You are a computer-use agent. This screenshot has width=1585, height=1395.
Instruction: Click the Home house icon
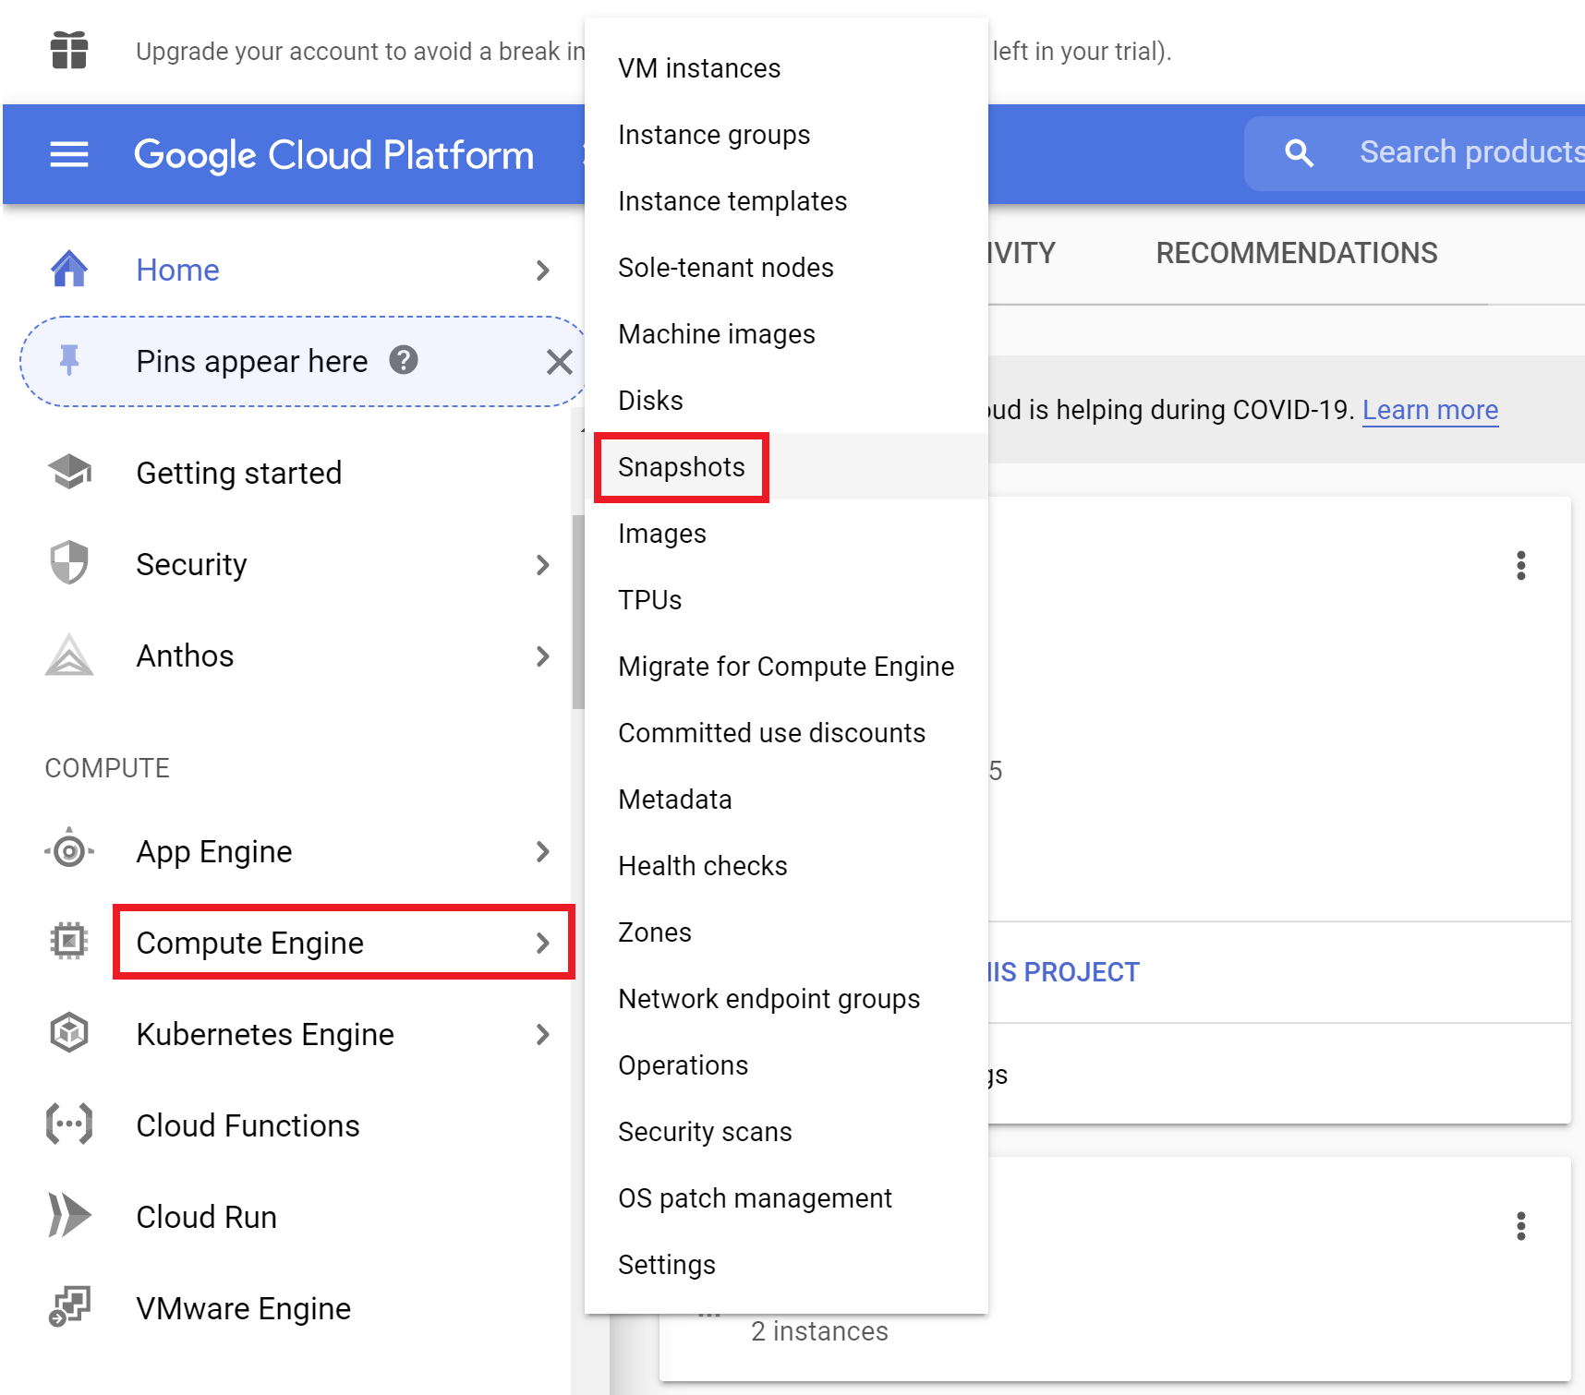(x=69, y=269)
